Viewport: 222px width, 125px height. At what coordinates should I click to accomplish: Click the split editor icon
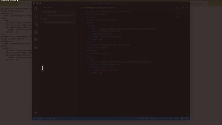(182, 8)
